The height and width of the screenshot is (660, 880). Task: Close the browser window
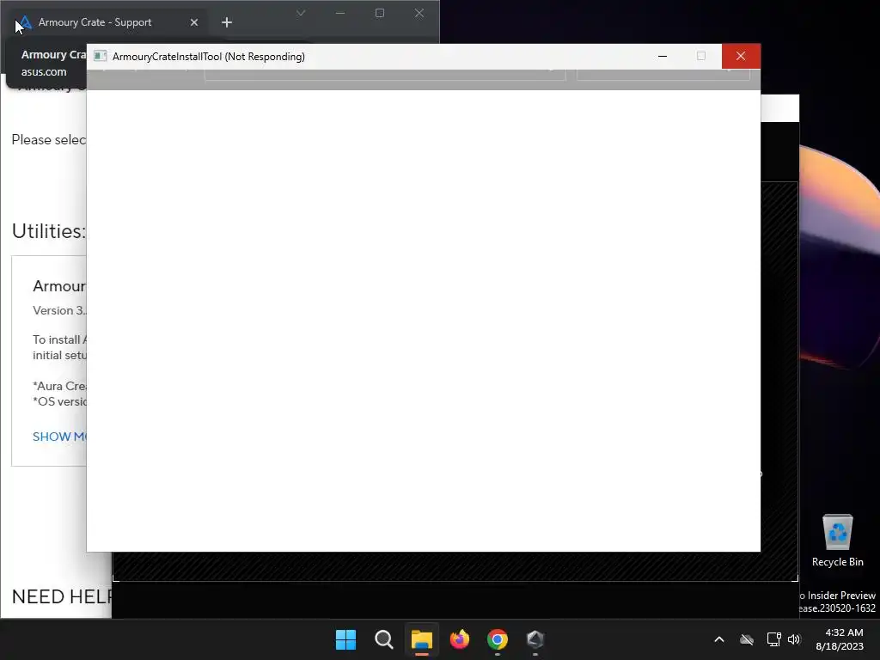pyautogui.click(x=419, y=13)
